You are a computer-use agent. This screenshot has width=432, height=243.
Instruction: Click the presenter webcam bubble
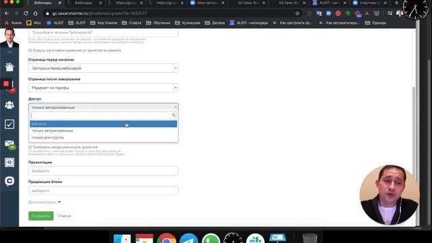click(x=389, y=195)
